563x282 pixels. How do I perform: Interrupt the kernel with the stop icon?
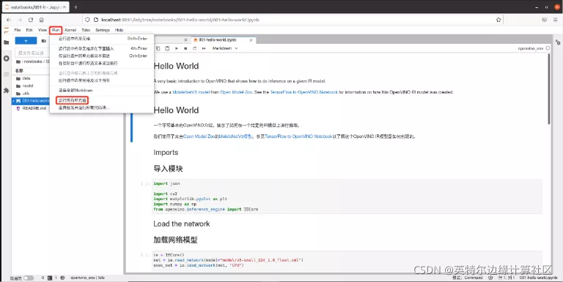(185, 48)
